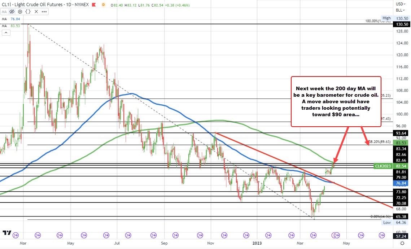Click the 1D interval in chart title

pyautogui.click(x=69, y=5)
